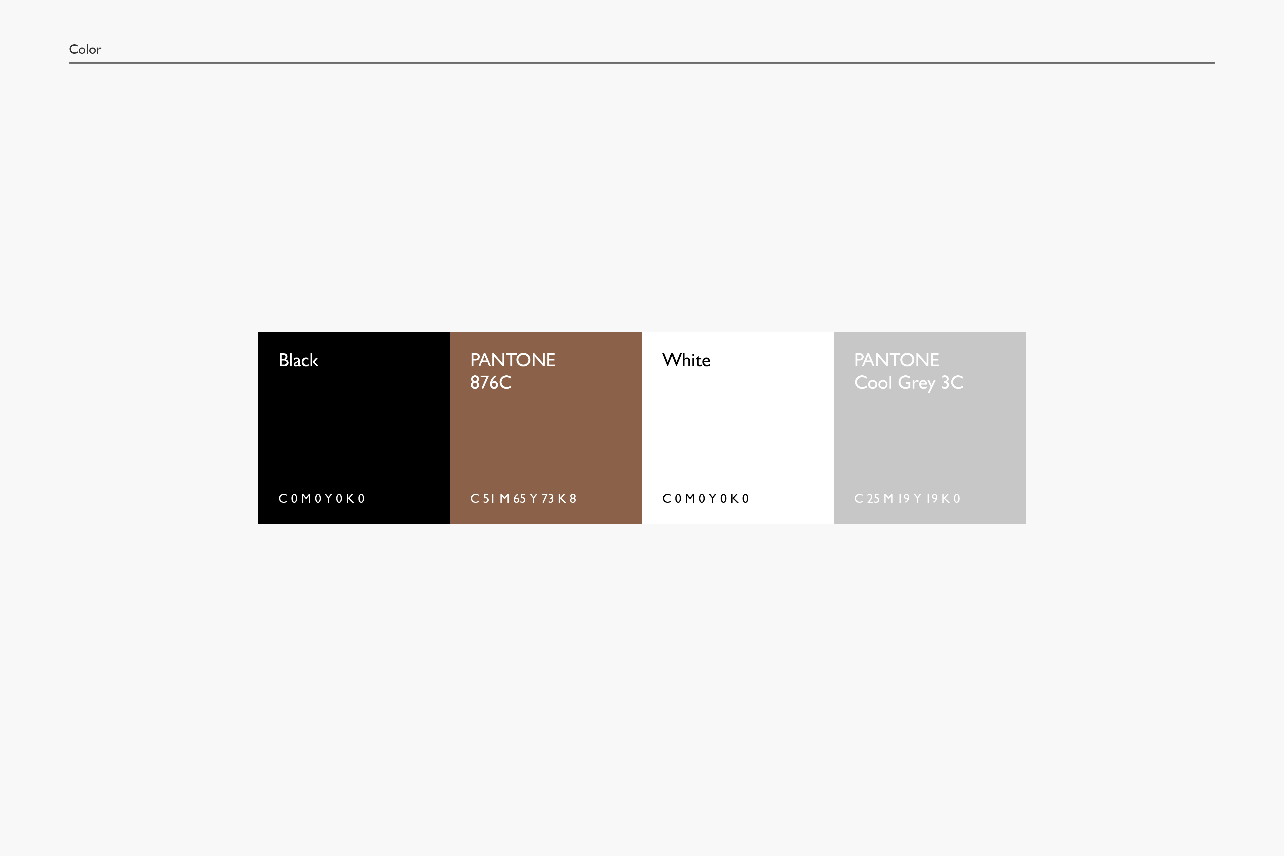Image resolution: width=1284 pixels, height=856 pixels.
Task: Pick the Cool Grey 3C swatch
Action: (x=930, y=428)
